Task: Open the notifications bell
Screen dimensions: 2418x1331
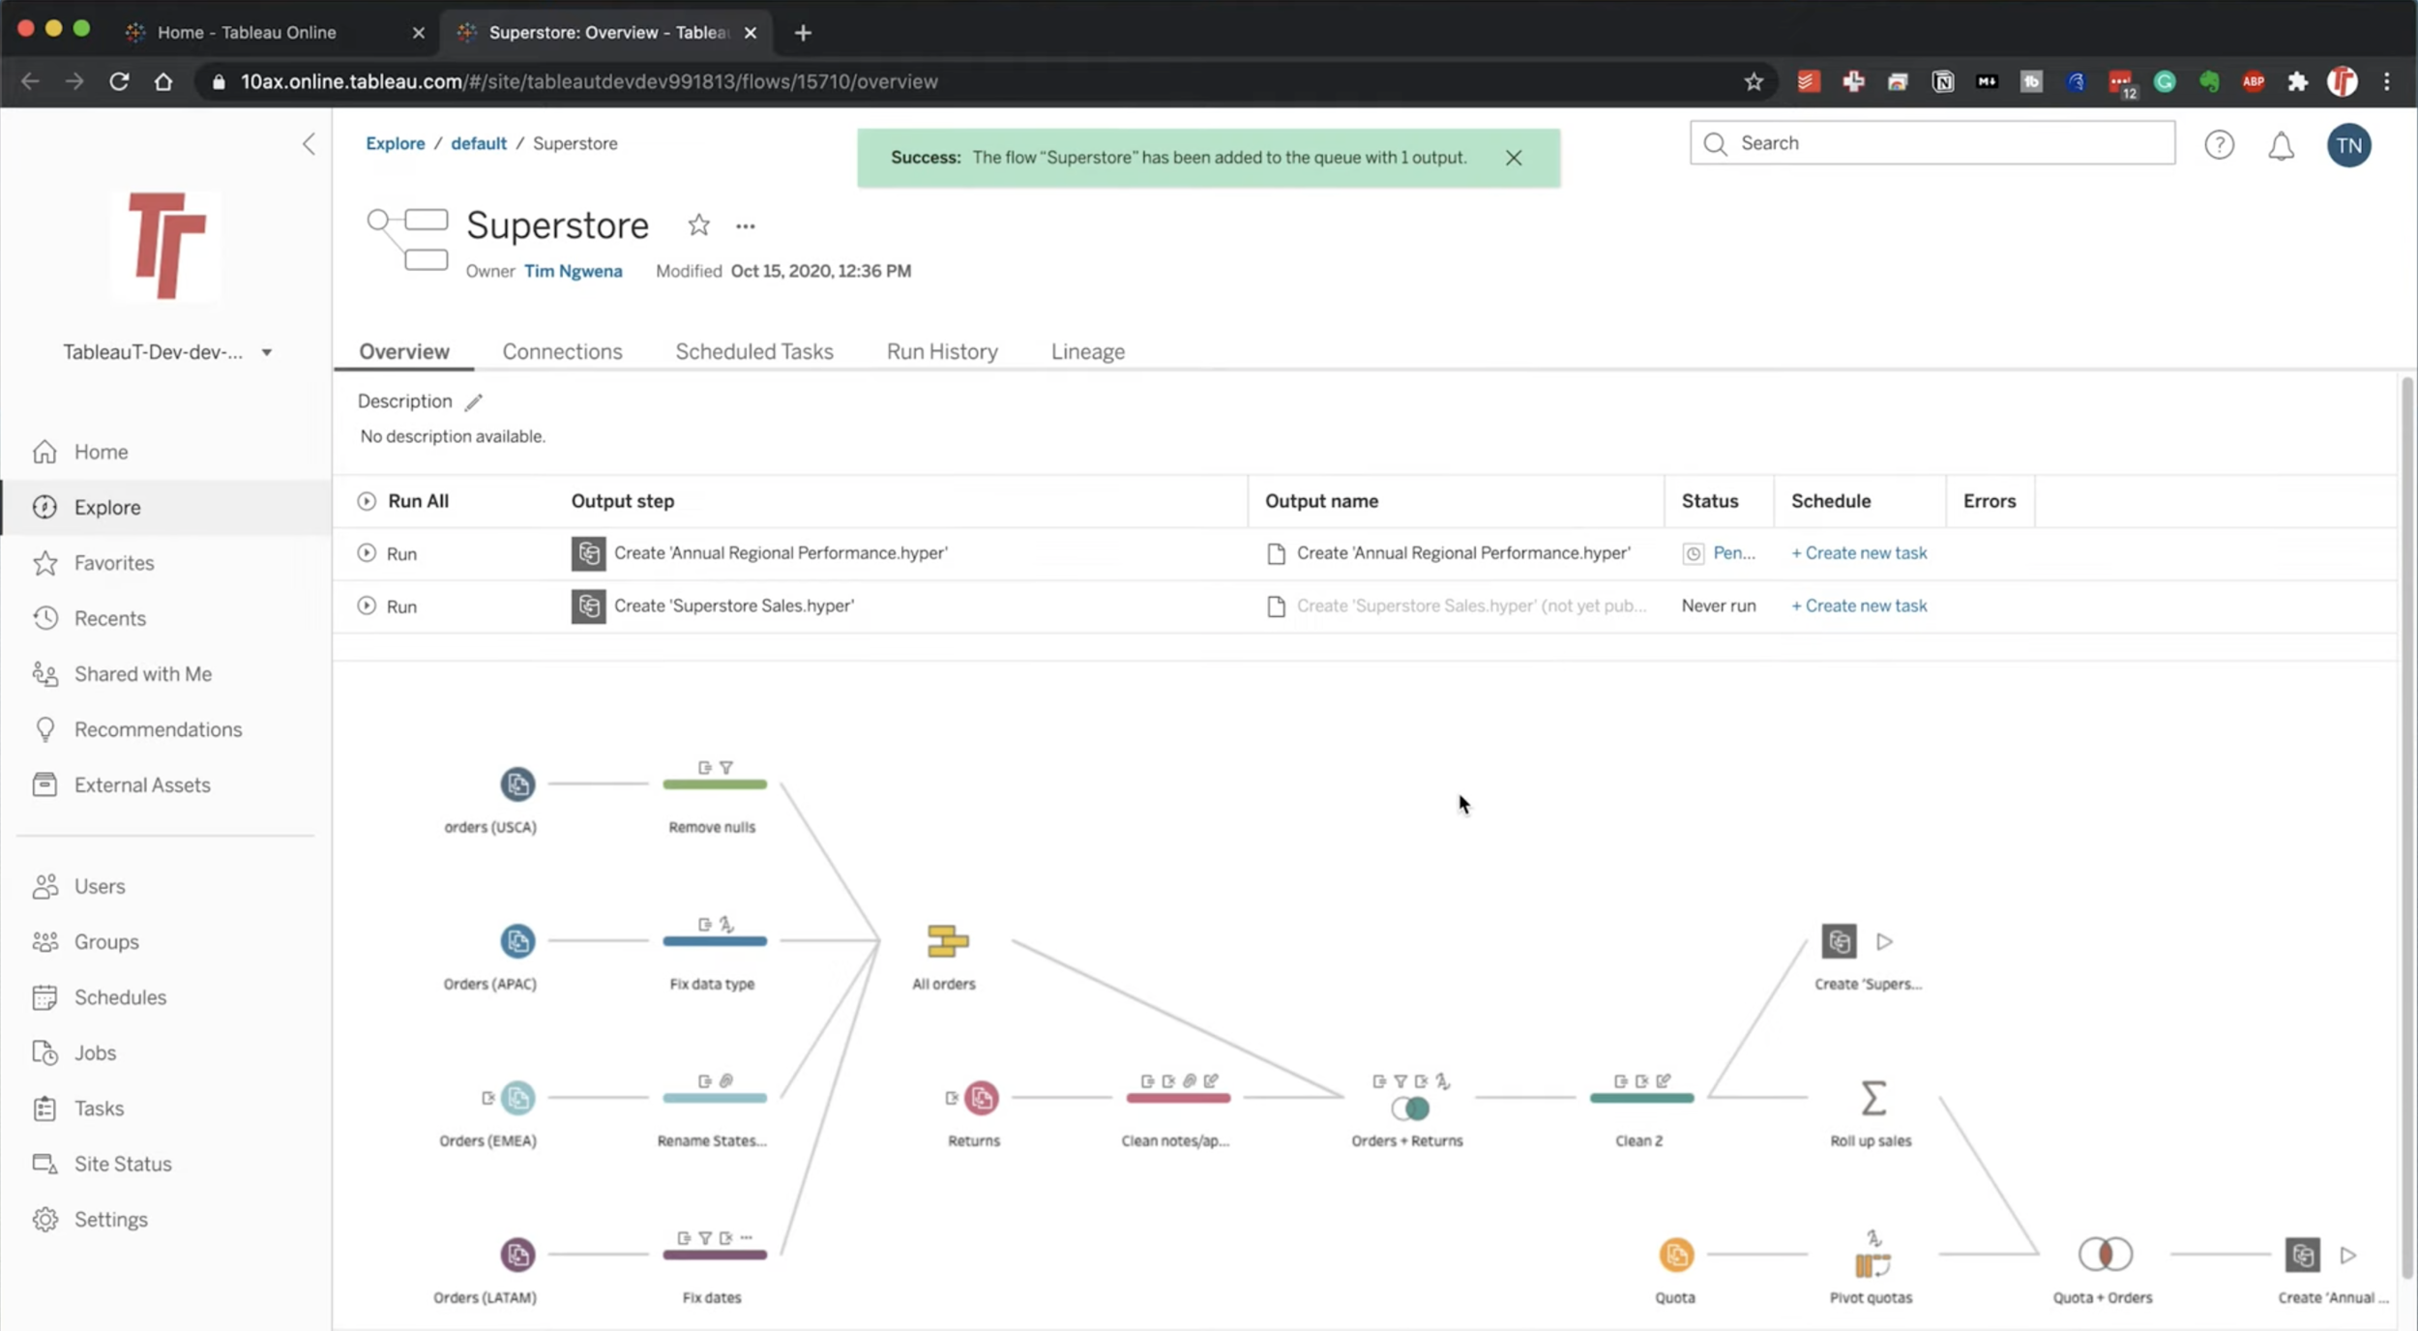Action: coord(2281,146)
